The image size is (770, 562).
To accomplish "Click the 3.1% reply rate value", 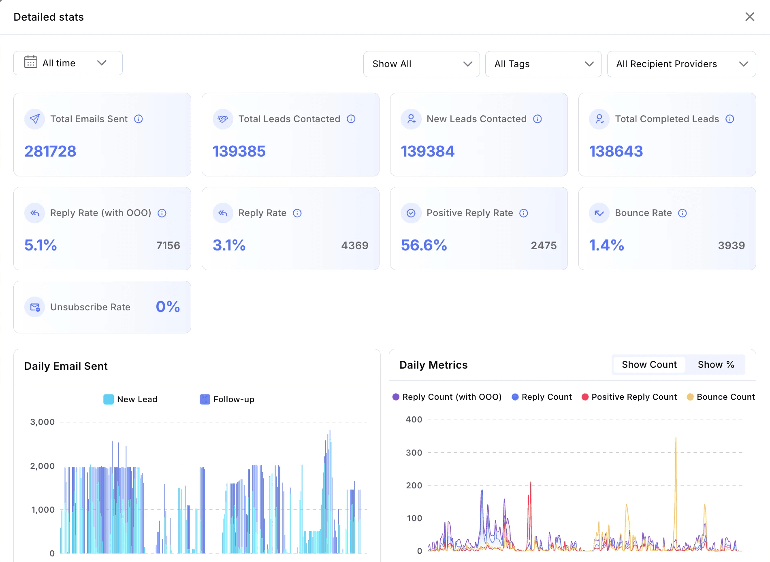I will 229,245.
